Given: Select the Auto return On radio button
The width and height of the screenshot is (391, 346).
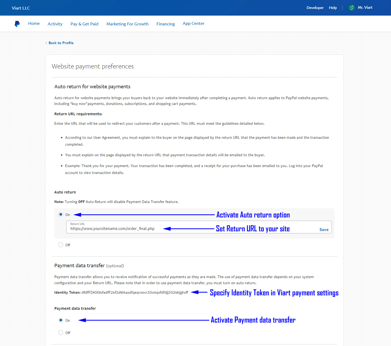Looking at the screenshot, I should (x=61, y=214).
